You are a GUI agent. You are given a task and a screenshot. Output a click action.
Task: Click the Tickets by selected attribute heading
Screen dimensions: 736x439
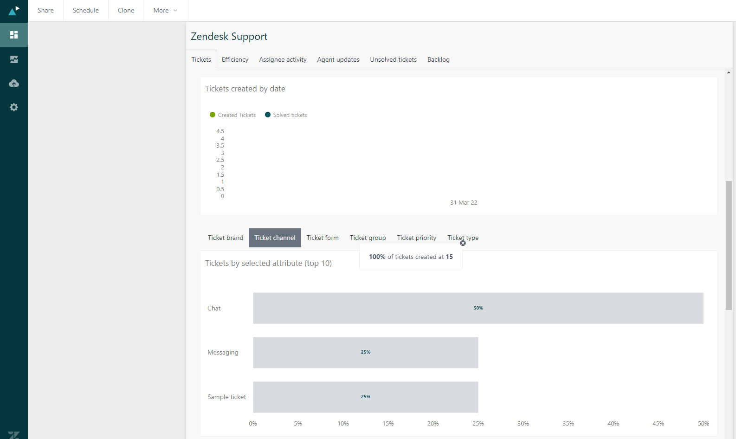(268, 263)
